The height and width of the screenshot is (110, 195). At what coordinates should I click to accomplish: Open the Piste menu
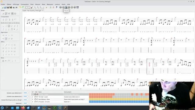(32, 4)
